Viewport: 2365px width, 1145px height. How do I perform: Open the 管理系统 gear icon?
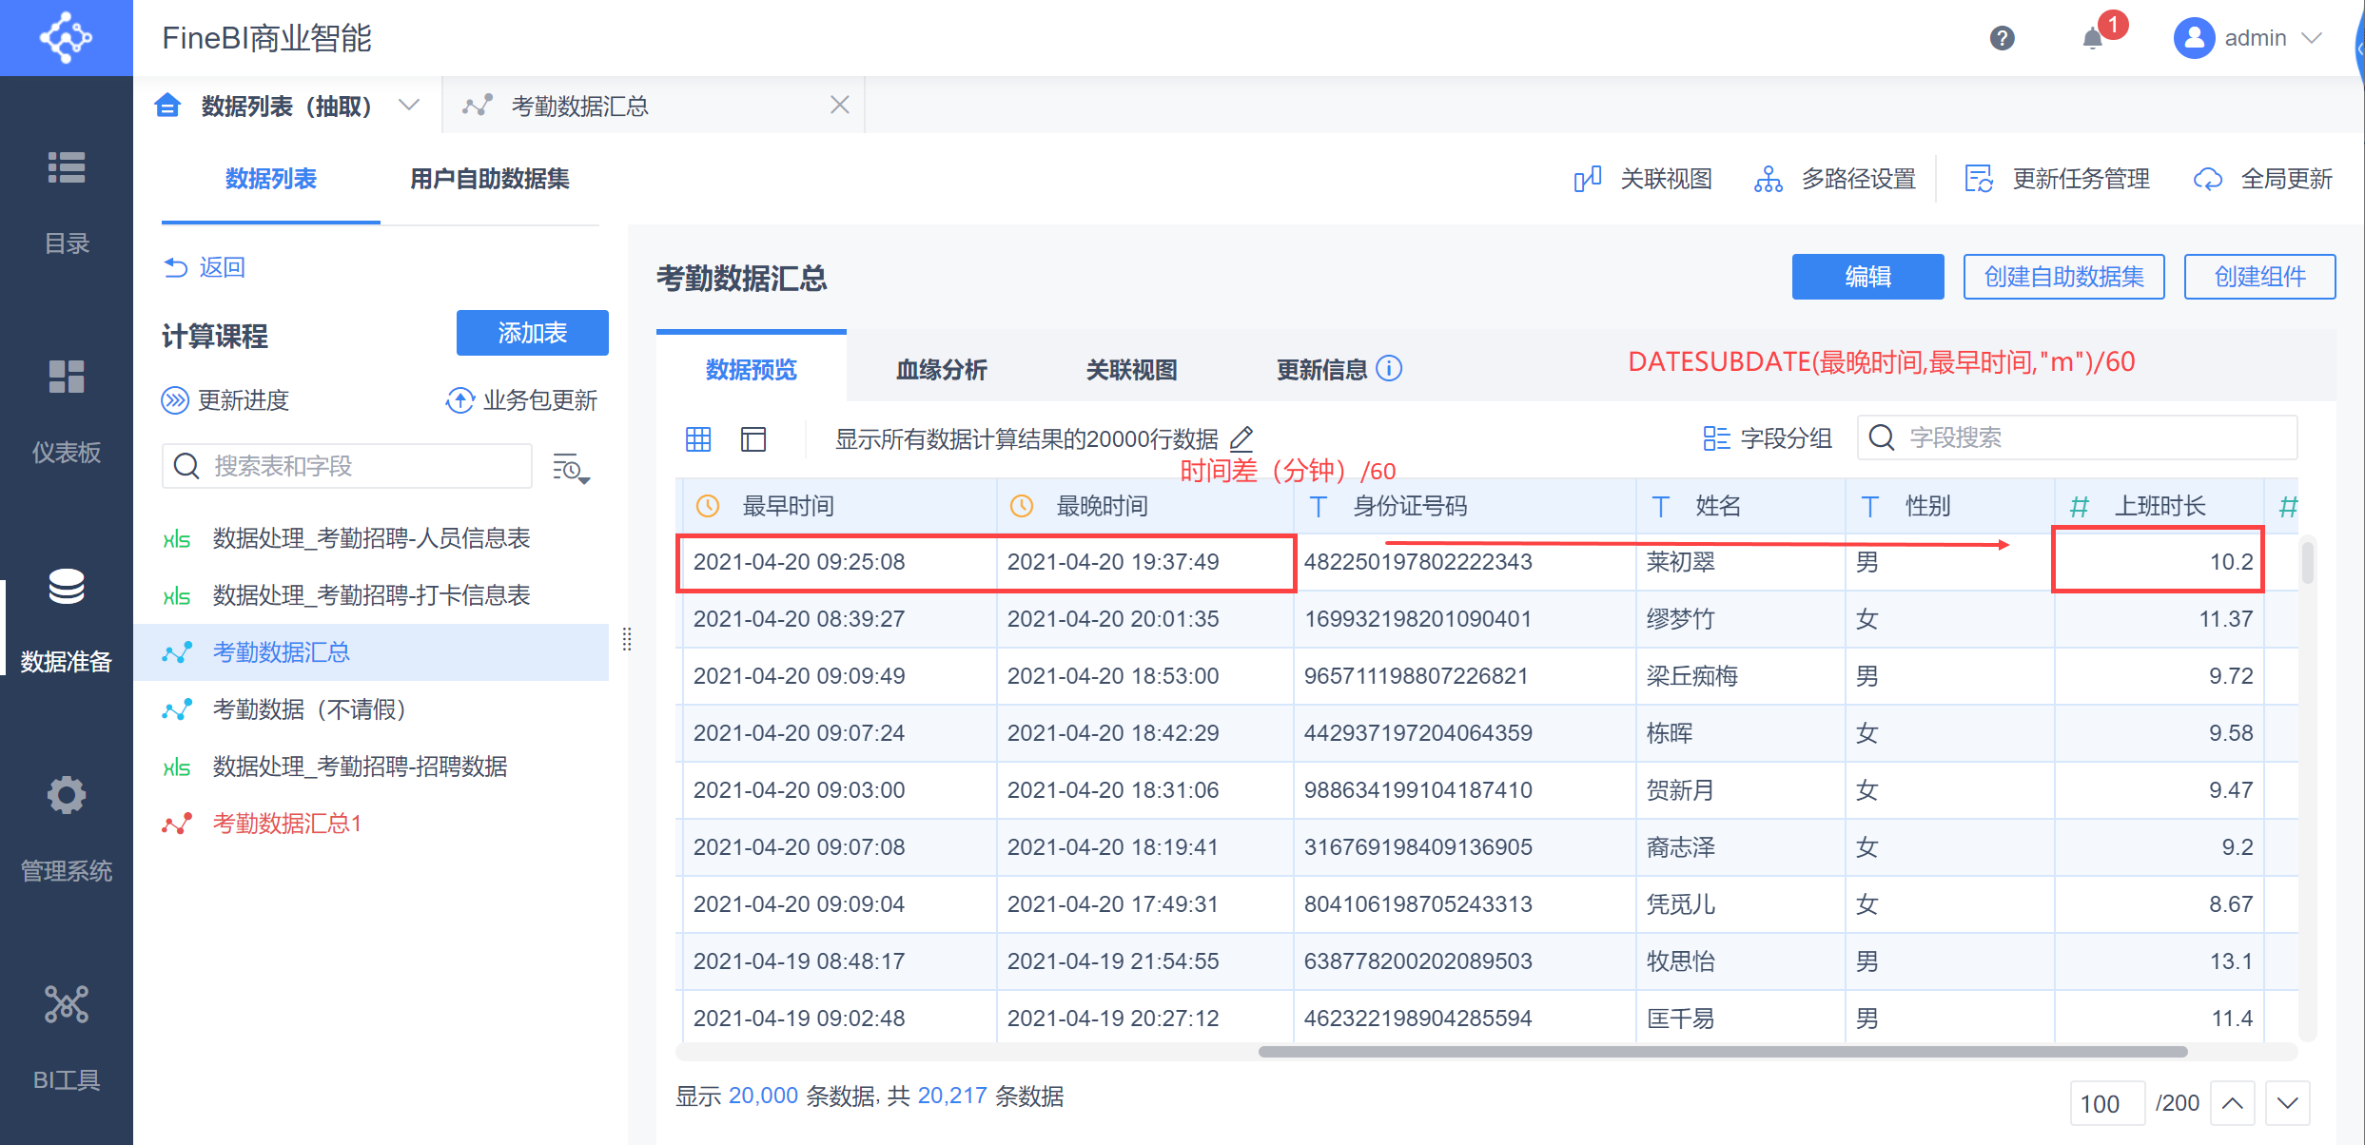[x=66, y=795]
